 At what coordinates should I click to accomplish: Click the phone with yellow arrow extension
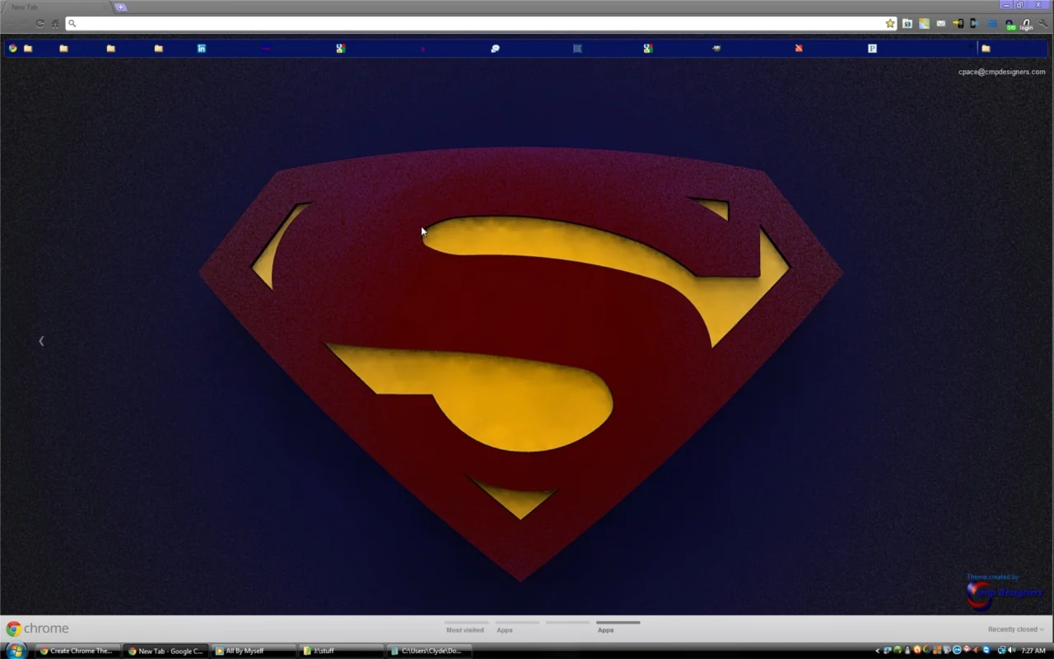pyautogui.click(x=958, y=24)
